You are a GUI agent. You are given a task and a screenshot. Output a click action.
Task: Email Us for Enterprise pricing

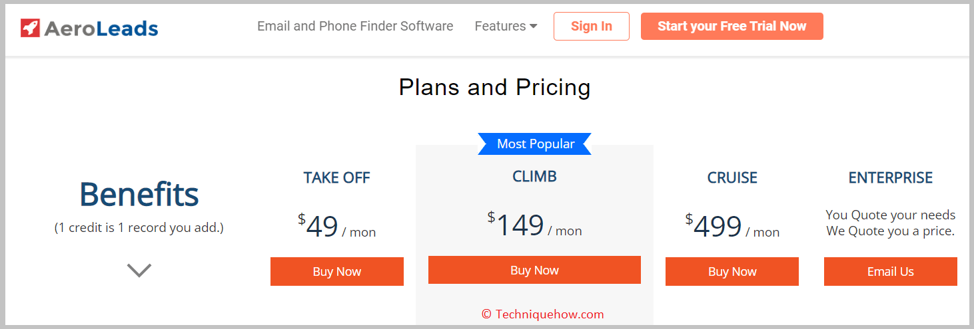pyautogui.click(x=891, y=272)
